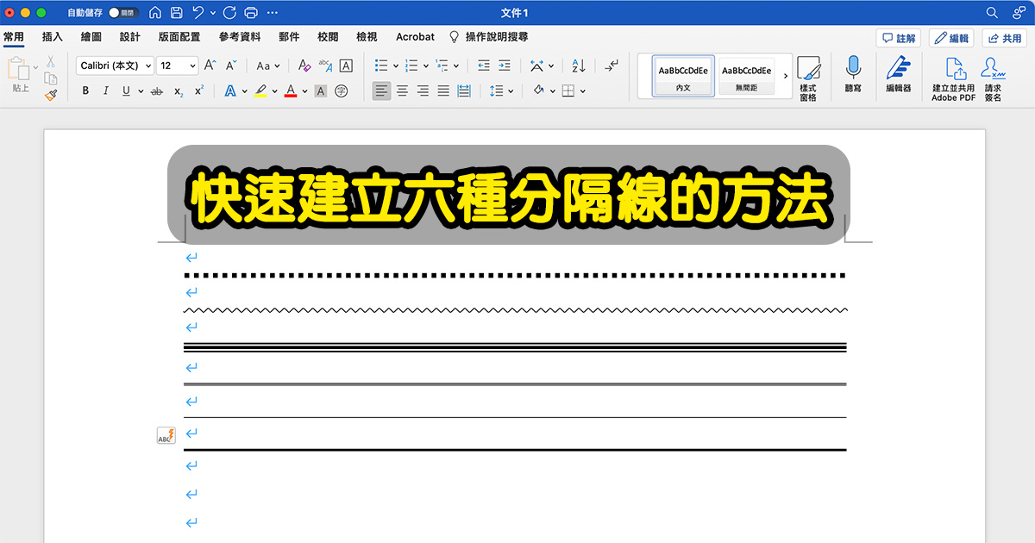Click the sort (排序) icon
The height and width of the screenshot is (543, 1035).
pos(577,66)
